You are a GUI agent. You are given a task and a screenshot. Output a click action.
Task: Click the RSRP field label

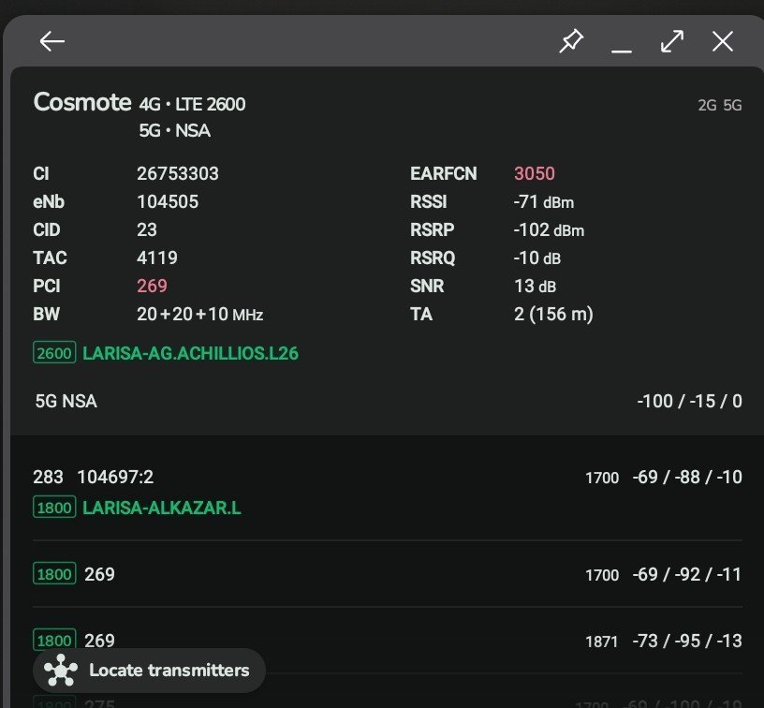[433, 229]
